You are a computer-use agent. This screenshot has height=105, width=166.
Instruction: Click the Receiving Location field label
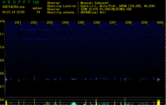[61, 6]
